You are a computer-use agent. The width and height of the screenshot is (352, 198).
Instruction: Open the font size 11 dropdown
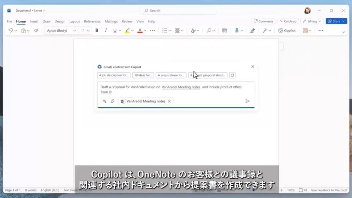click(x=85, y=31)
